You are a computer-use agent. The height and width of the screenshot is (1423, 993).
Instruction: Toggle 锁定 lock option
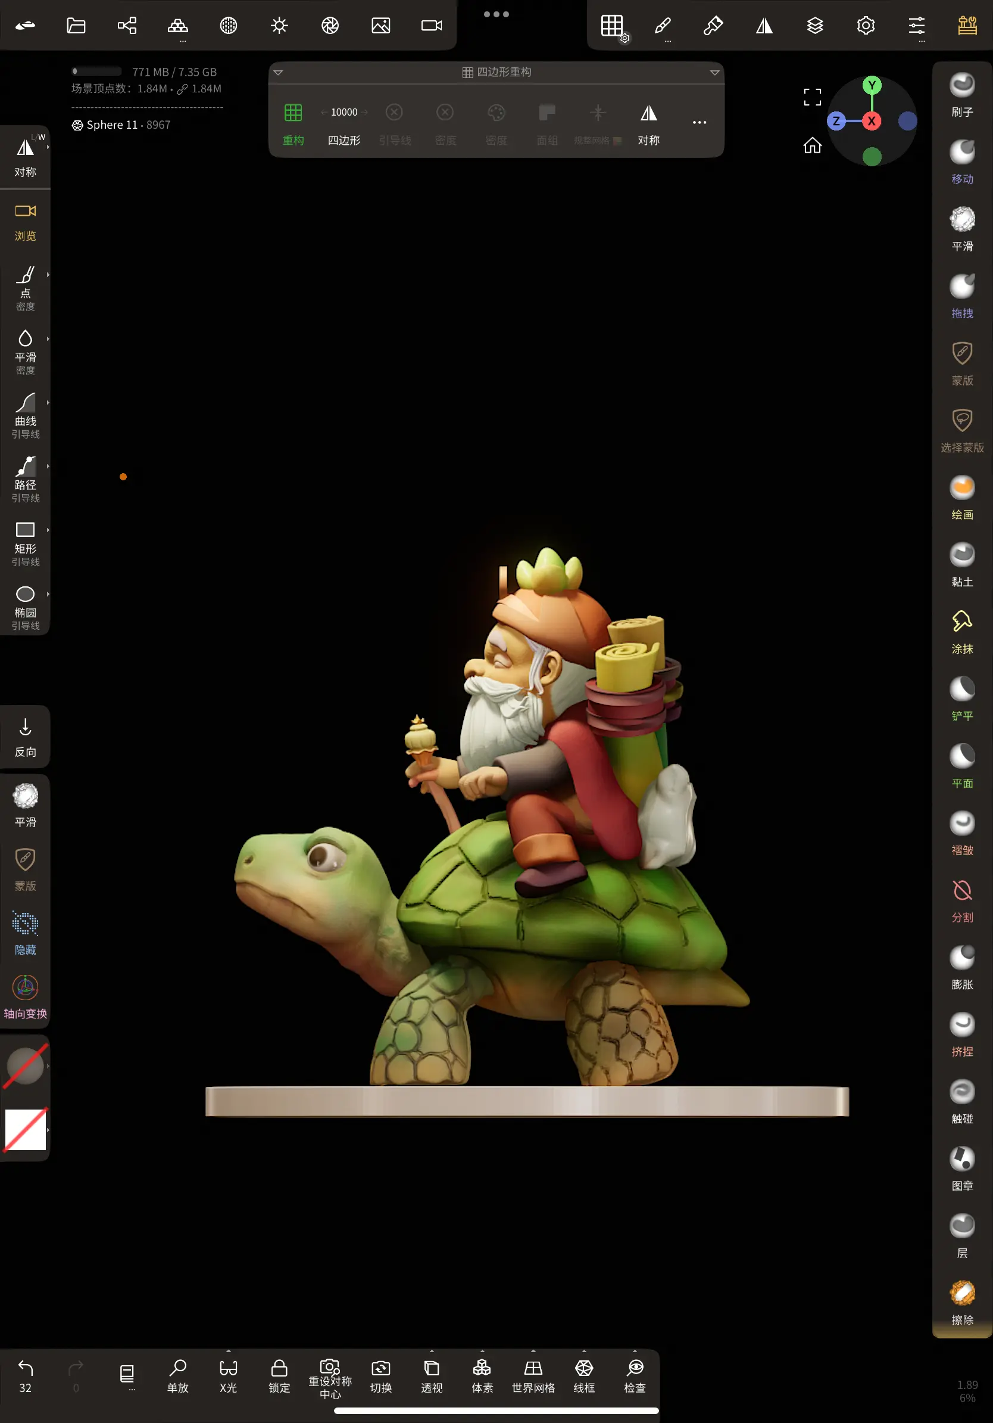[279, 1377]
